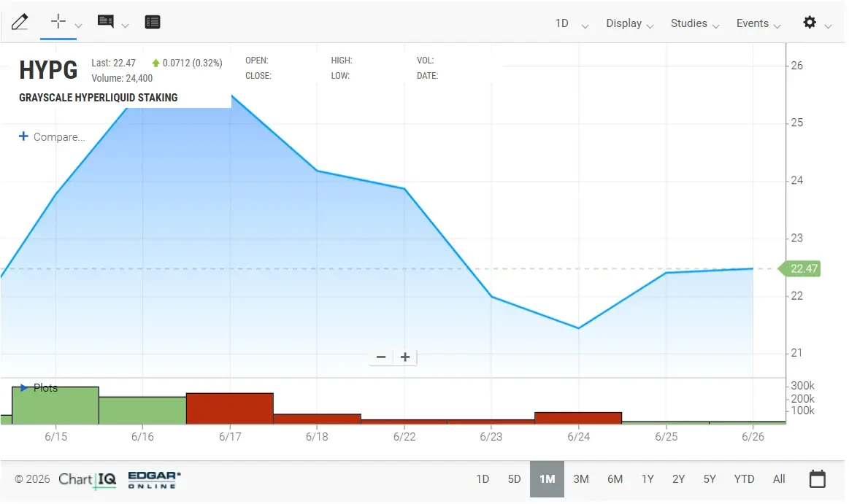Select the YTD range
This screenshot has width=849, height=504.
(x=744, y=479)
